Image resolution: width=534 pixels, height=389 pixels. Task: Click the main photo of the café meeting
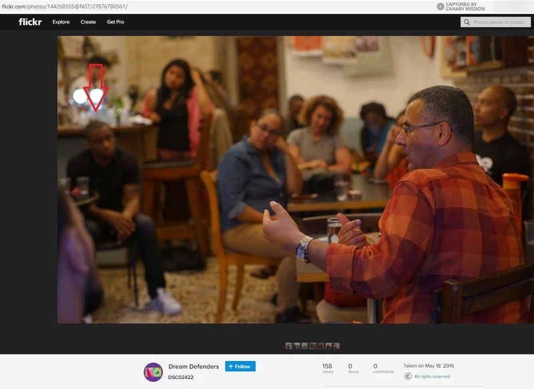[x=296, y=179]
